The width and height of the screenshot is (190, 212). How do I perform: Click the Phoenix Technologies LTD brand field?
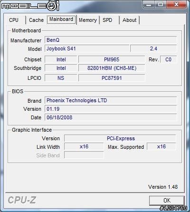[x=111, y=100]
